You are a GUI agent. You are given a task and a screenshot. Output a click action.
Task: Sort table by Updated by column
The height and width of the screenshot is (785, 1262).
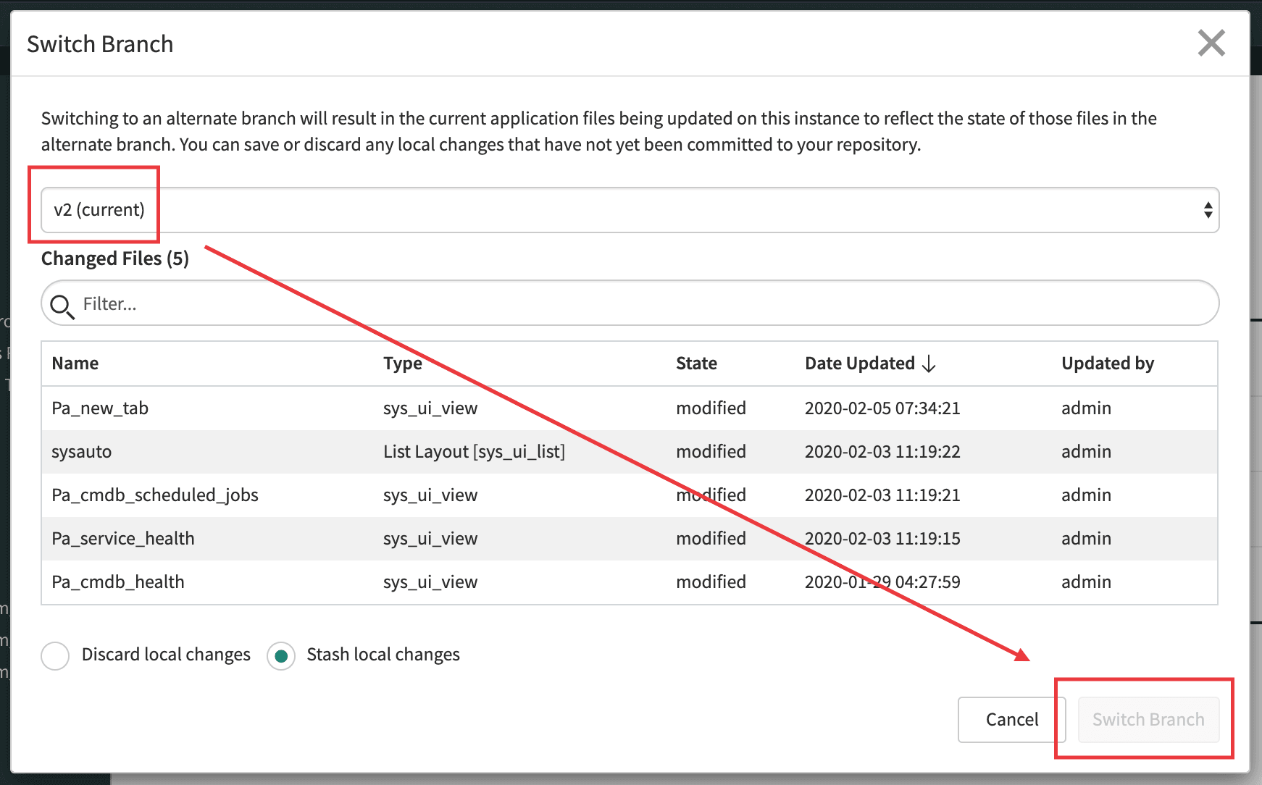(x=1107, y=364)
